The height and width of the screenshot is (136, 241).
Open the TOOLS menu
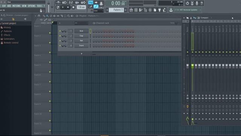click(40, 6)
